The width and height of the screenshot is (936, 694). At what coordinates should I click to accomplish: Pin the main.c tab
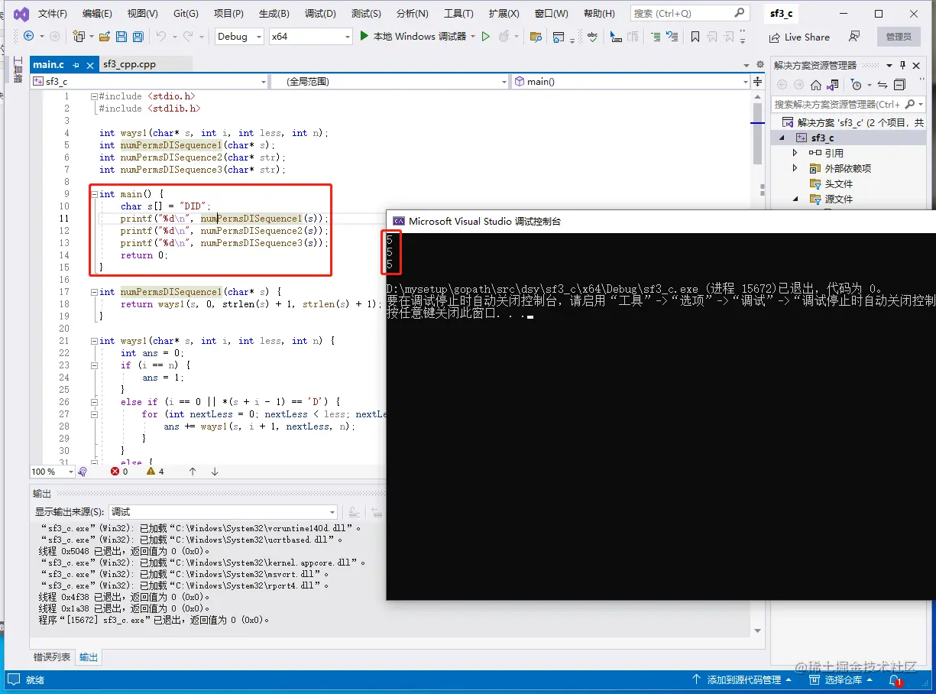74,66
